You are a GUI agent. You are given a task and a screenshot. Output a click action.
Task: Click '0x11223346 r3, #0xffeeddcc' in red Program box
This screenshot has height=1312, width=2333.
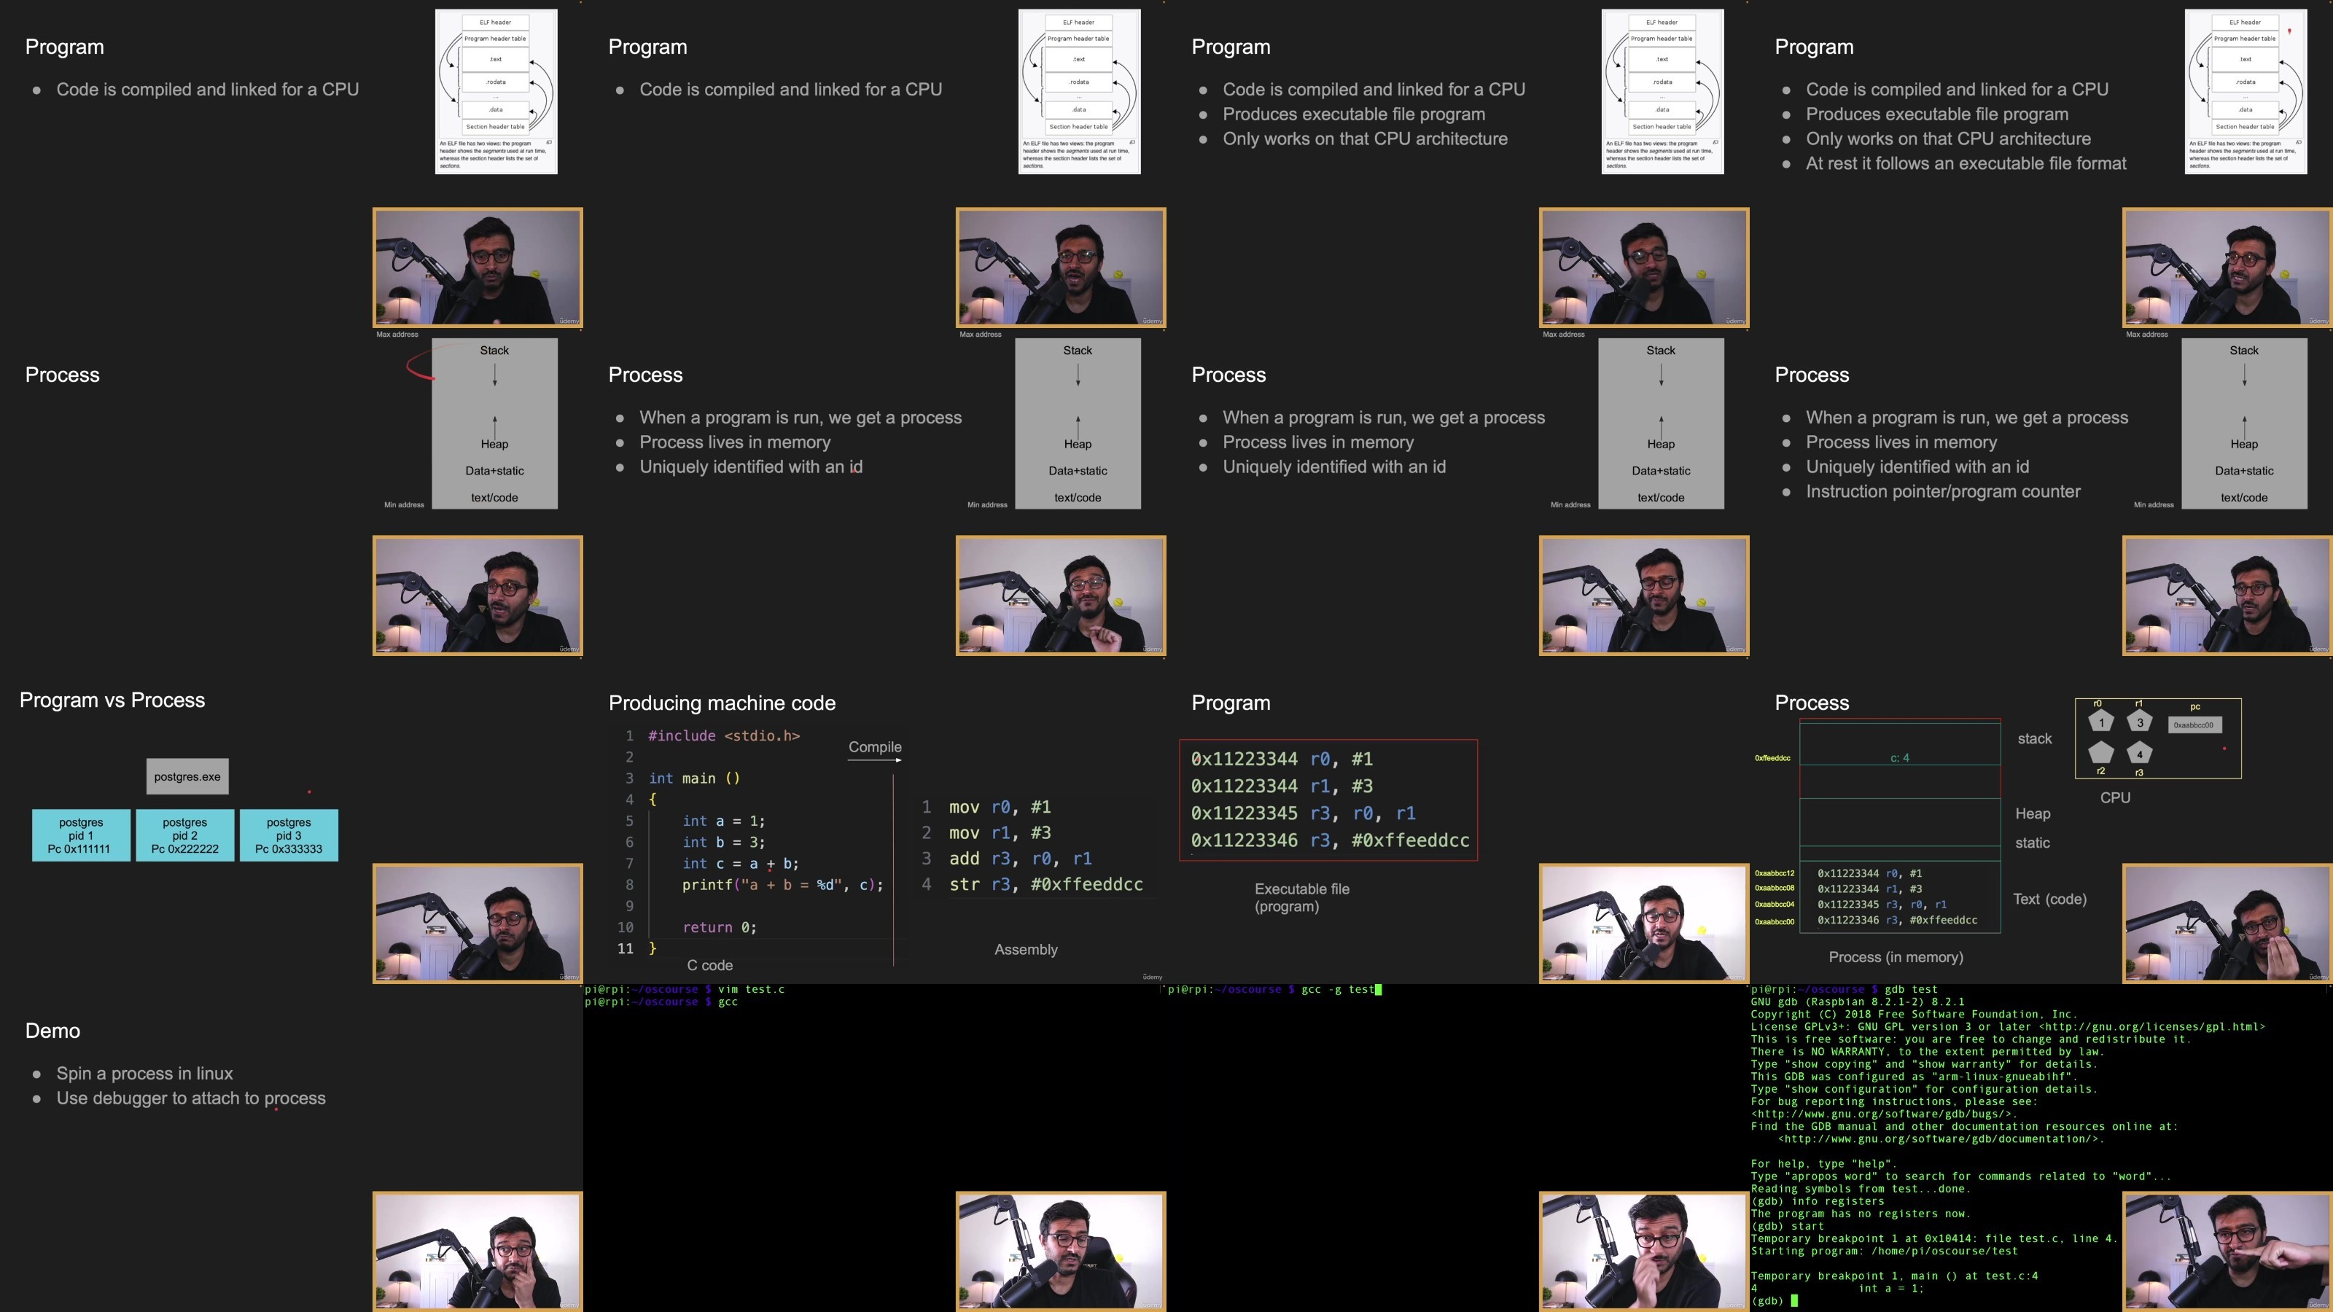1330,840
